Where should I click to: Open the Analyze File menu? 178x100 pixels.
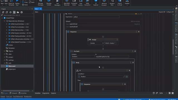tap(112, 3)
